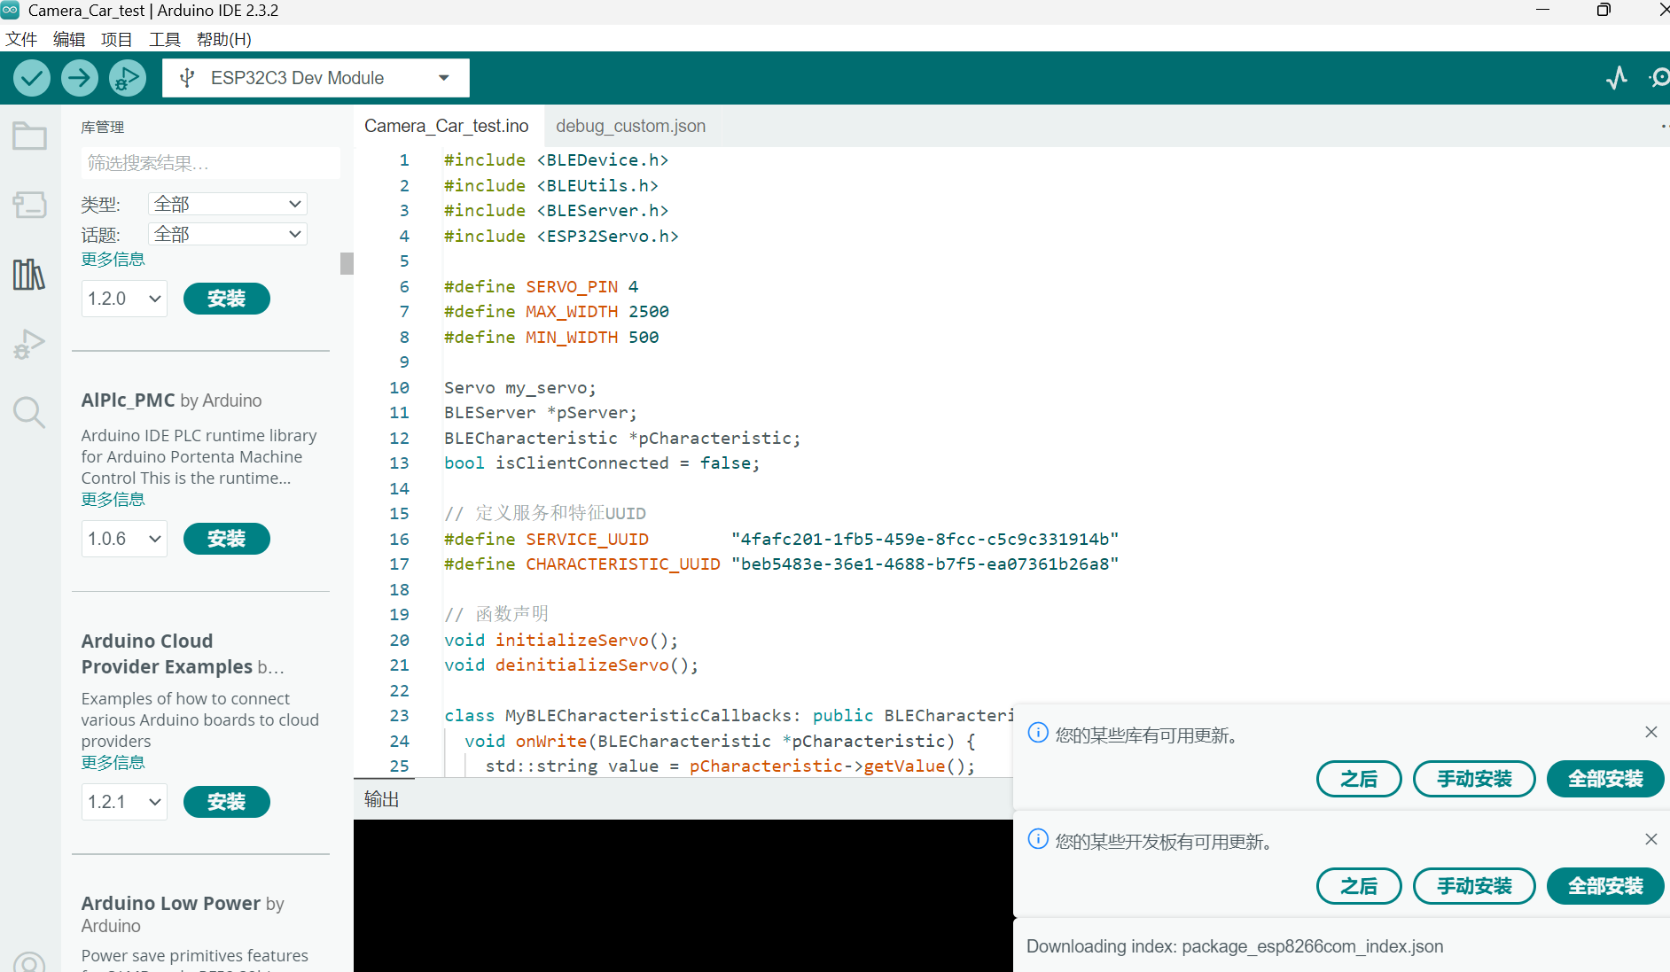Open the Arduino Cloud Provider 1.2.1 version dropdown

pos(124,802)
